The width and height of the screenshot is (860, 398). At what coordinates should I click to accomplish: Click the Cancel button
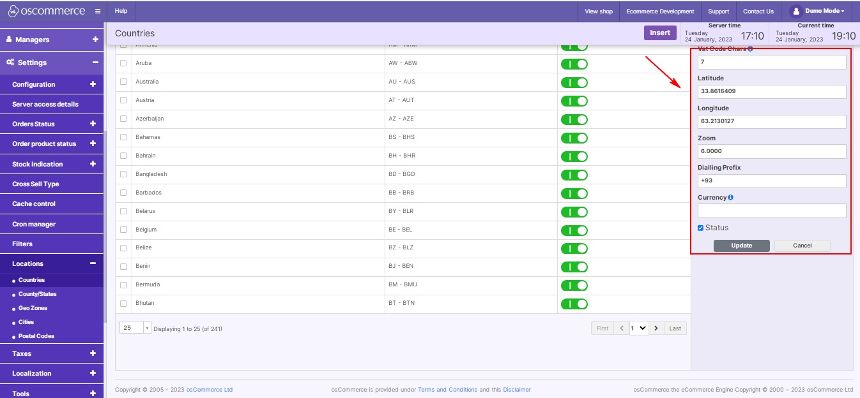(x=802, y=246)
